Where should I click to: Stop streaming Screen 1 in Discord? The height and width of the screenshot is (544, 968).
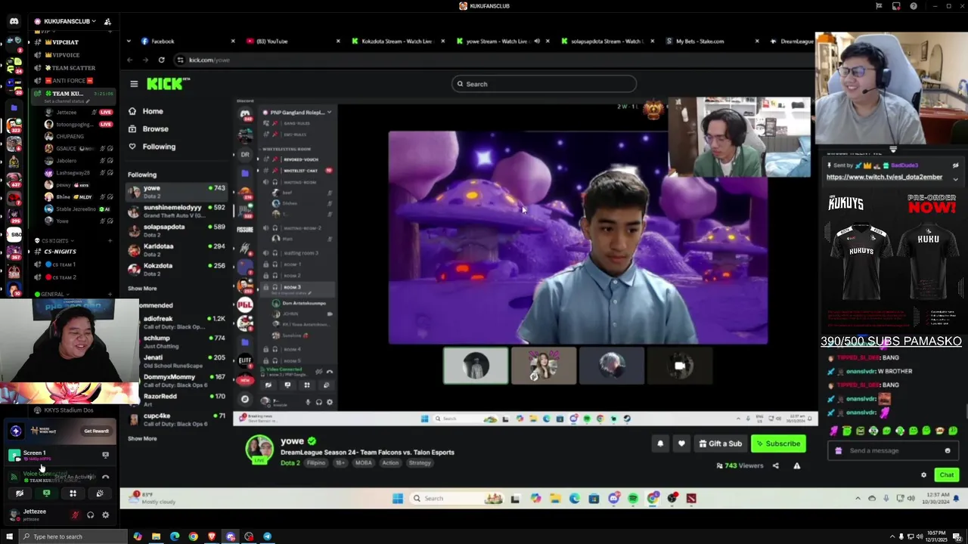[x=105, y=455]
